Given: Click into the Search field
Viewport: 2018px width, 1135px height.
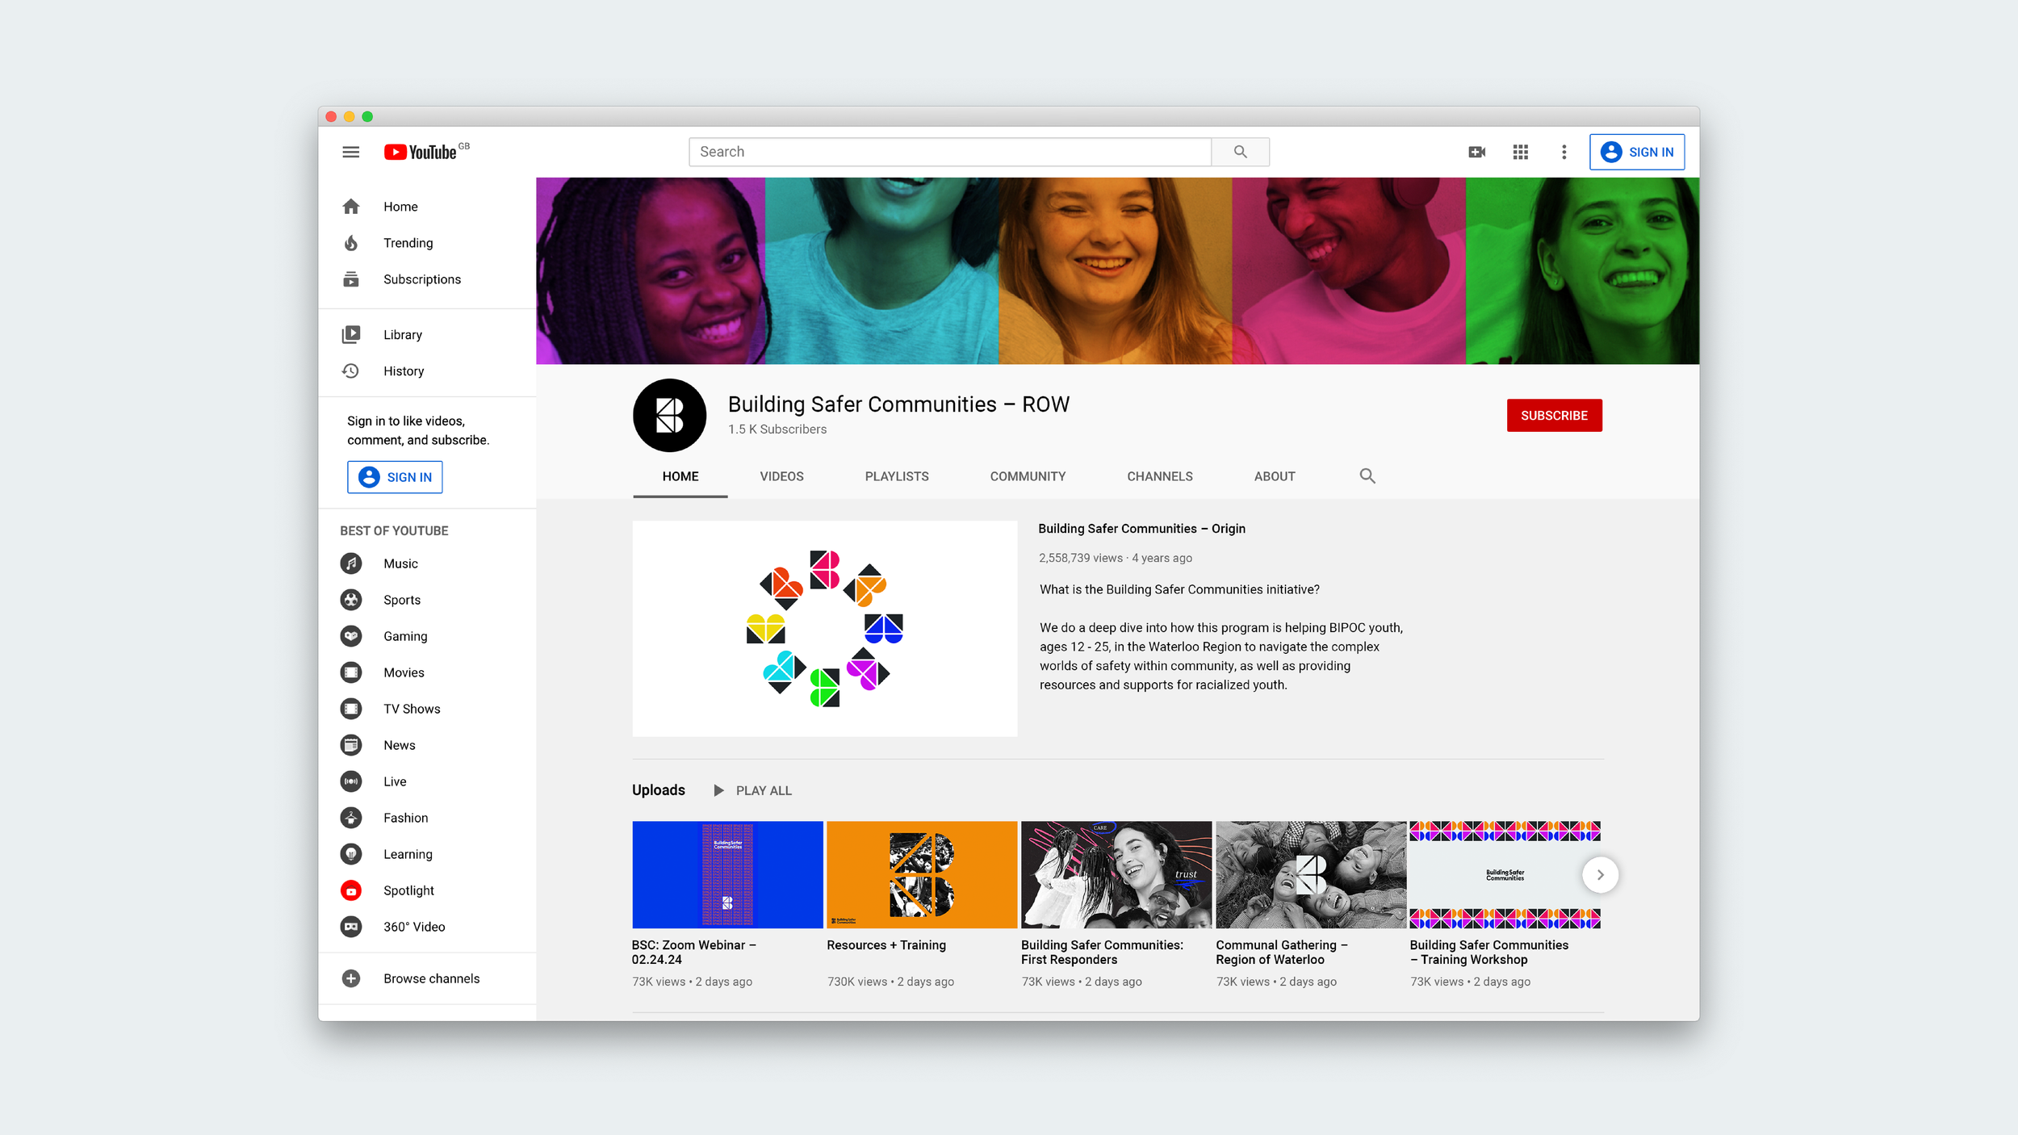Looking at the screenshot, I should coord(949,152).
